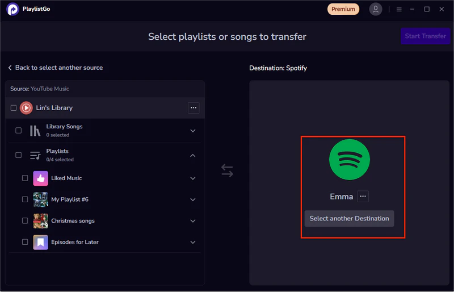Enable the Christmas songs checkbox
Viewport: 454px width, 292px height.
pos(25,220)
